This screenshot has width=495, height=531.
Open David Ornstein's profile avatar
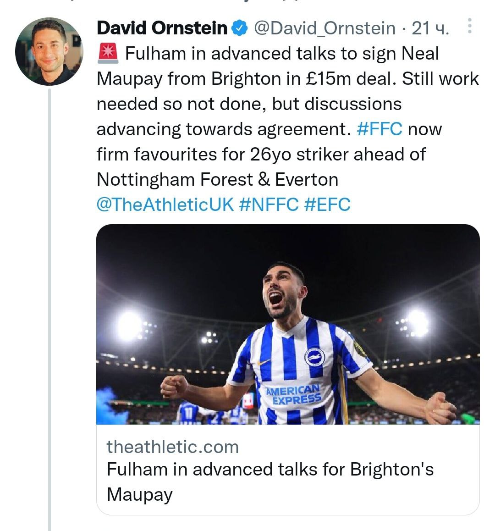(49, 52)
